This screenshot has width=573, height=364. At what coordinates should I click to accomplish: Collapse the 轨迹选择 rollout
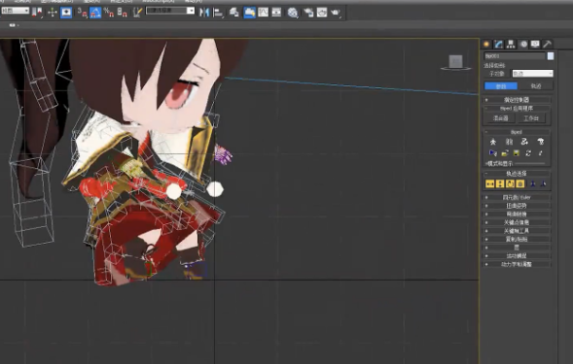(x=518, y=174)
